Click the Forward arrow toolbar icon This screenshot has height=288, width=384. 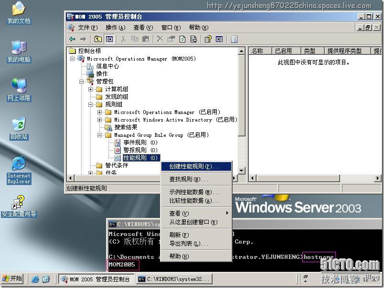pyautogui.click(x=83, y=39)
